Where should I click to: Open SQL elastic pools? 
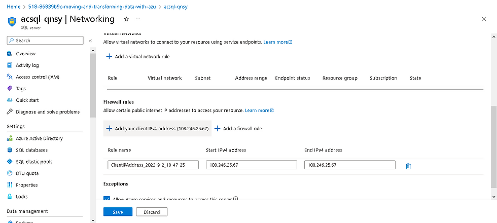pyautogui.click(x=33, y=162)
